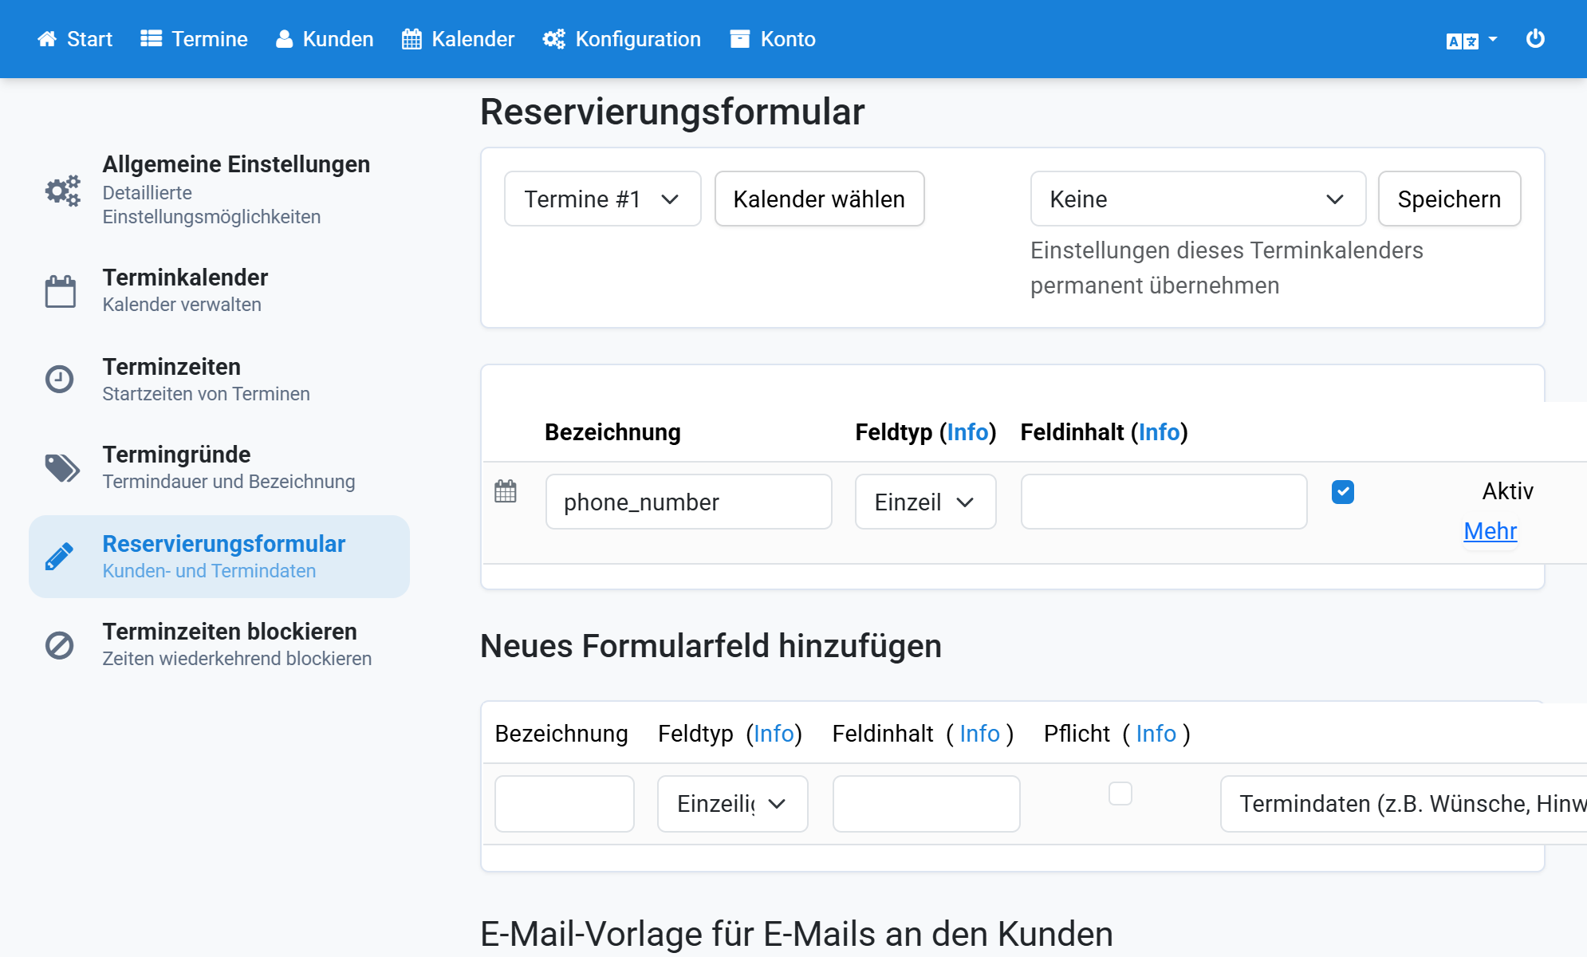Open the Termine #1 calendar dropdown

(x=603, y=199)
